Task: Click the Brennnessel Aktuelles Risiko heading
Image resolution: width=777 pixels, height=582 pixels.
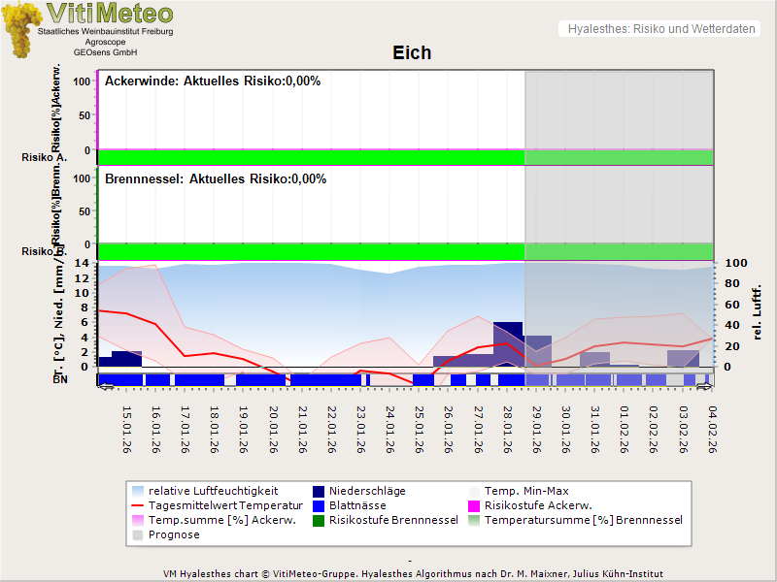Action: [x=216, y=179]
